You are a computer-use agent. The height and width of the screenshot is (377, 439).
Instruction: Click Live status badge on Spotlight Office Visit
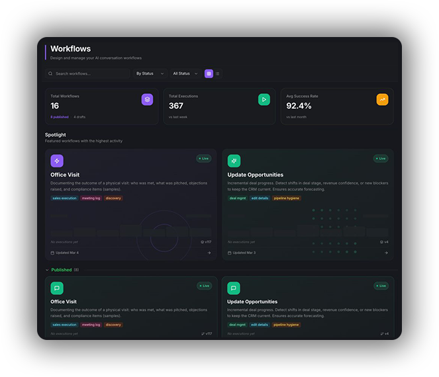[x=204, y=159]
